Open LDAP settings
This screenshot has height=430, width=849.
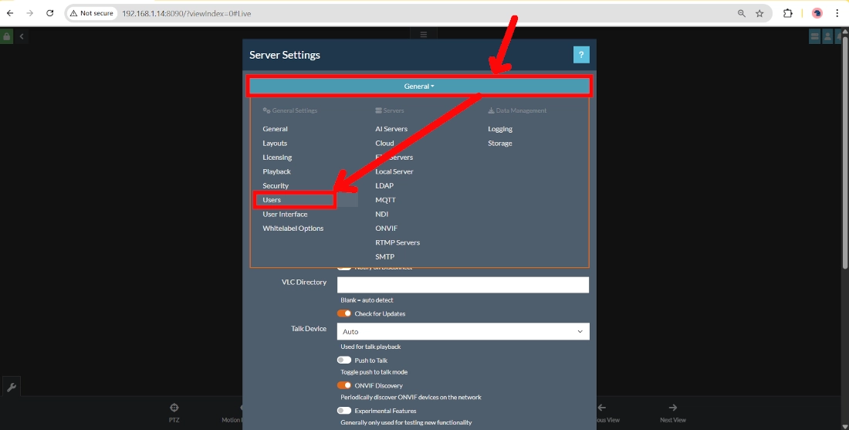pyautogui.click(x=384, y=185)
